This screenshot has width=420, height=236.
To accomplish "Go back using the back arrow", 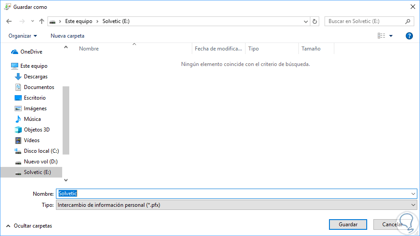I will tap(9, 21).
